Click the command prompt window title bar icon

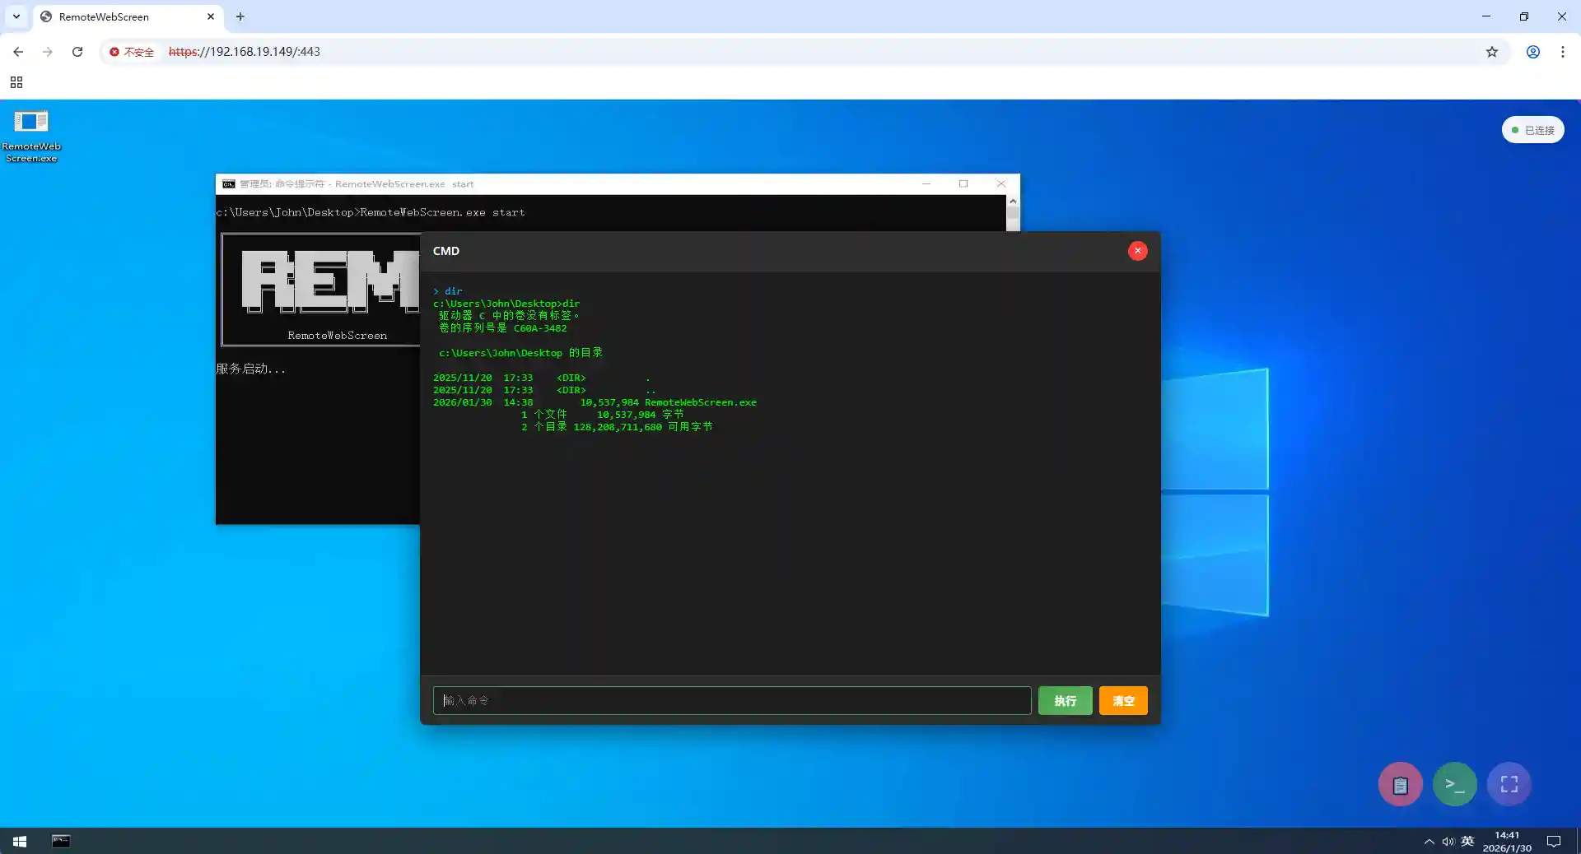click(229, 184)
